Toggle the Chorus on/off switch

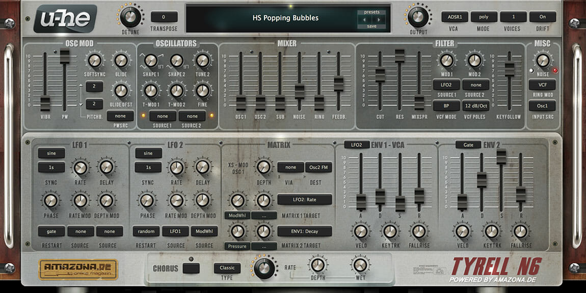coord(191,269)
